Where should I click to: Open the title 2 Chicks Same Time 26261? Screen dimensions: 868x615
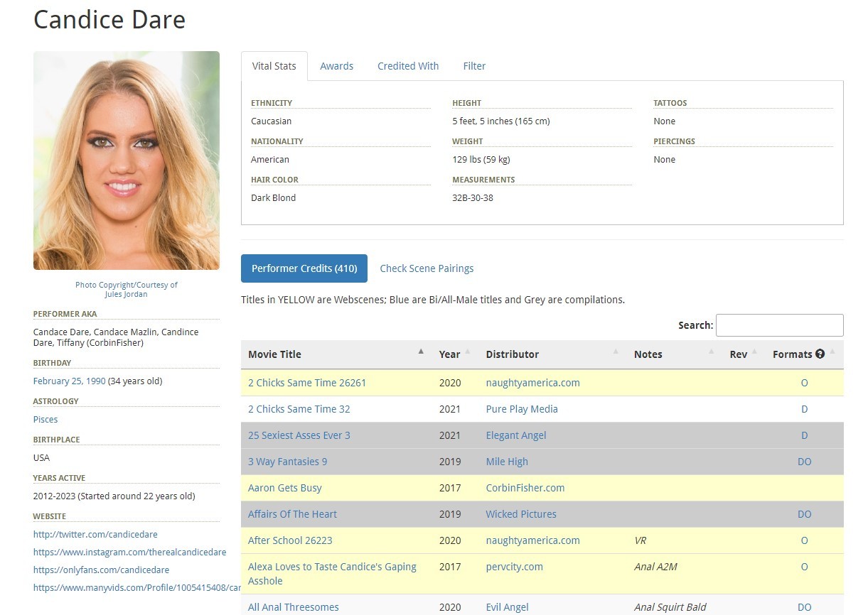(307, 383)
